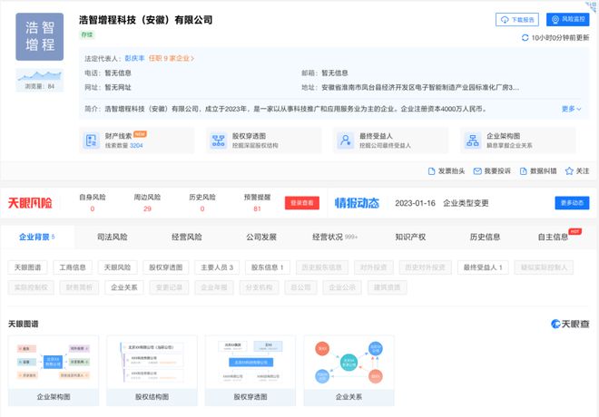Open clue count 3204 link

[x=136, y=145]
